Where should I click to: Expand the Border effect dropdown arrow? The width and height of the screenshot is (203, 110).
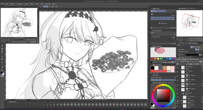[201, 50]
